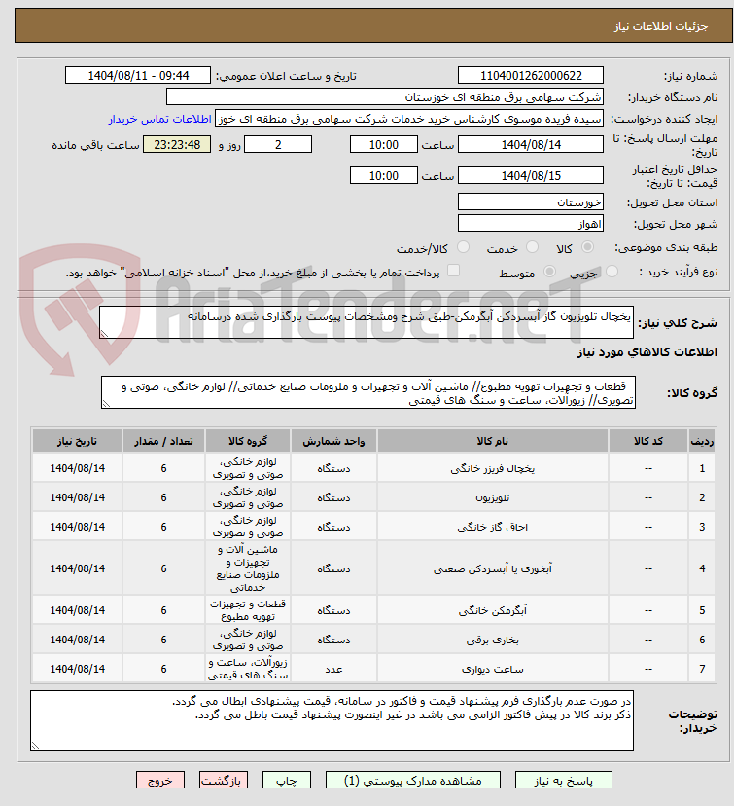Select the کالا/خدمت radio button
This screenshot has height=806, width=734.
click(463, 247)
